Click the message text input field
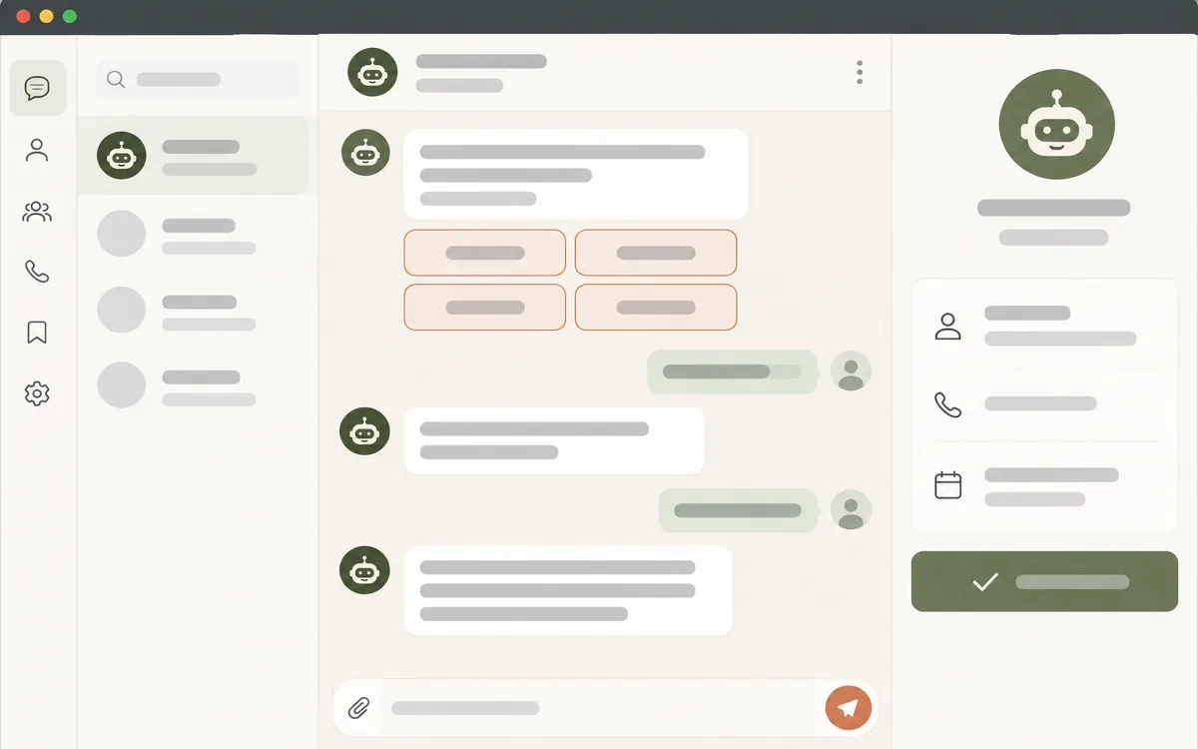1198x749 pixels. click(599, 708)
